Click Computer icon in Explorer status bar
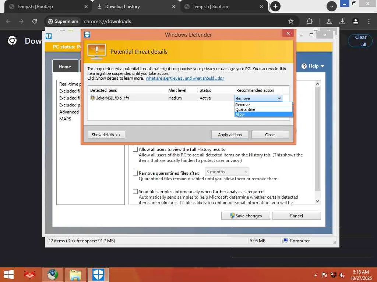 [x=285, y=241]
